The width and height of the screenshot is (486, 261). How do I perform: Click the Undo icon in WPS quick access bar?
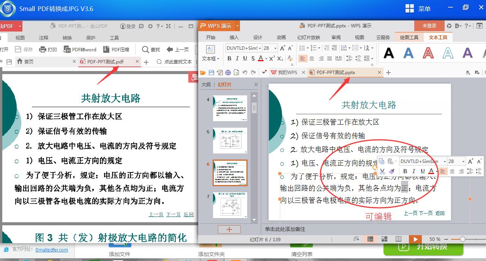[x=245, y=72]
